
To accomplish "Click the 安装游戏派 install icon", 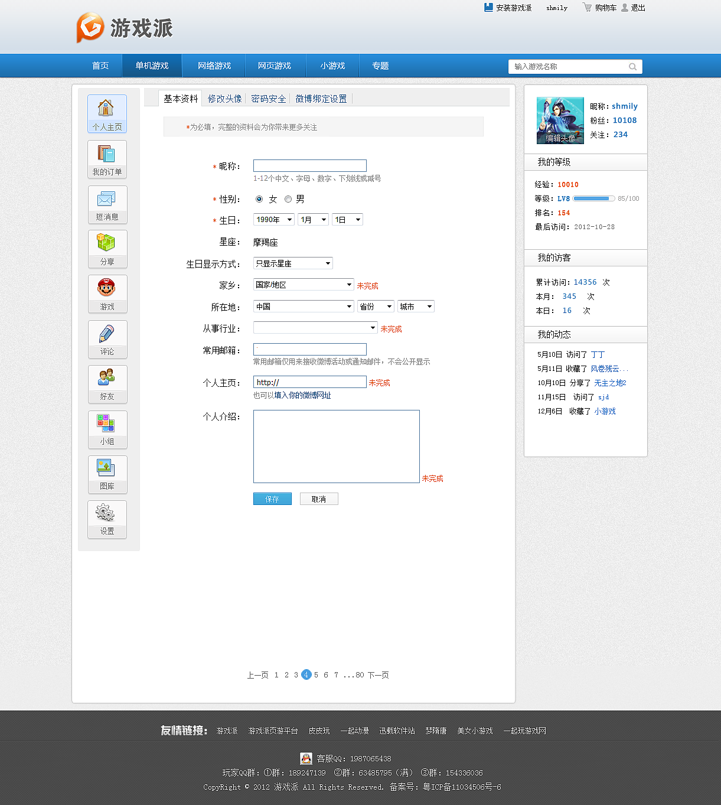I will [488, 7].
